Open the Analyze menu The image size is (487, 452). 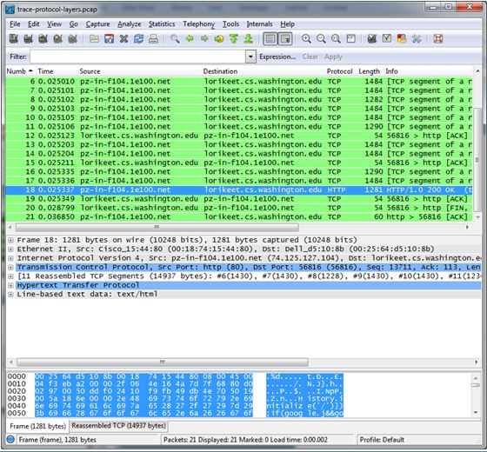point(130,24)
